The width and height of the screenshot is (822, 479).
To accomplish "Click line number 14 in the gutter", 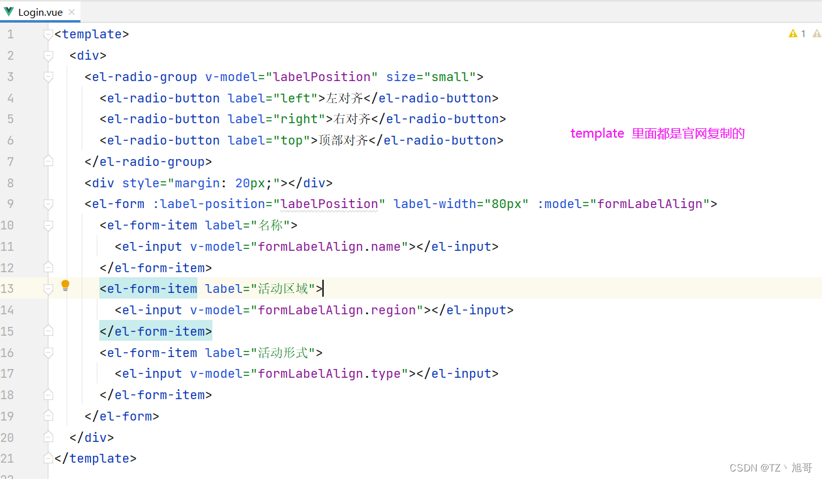I will click(x=7, y=310).
